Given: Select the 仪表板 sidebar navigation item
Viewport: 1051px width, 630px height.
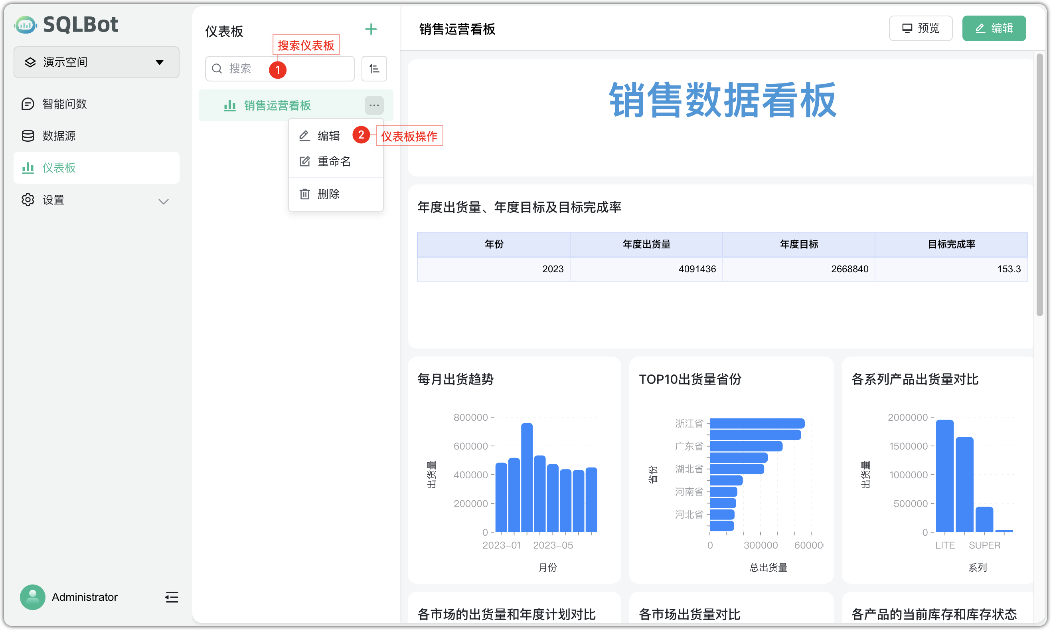Looking at the screenshot, I should pyautogui.click(x=59, y=168).
